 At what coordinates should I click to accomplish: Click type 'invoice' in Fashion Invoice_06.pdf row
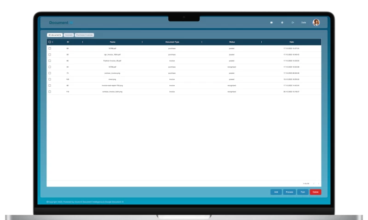tap(172, 61)
